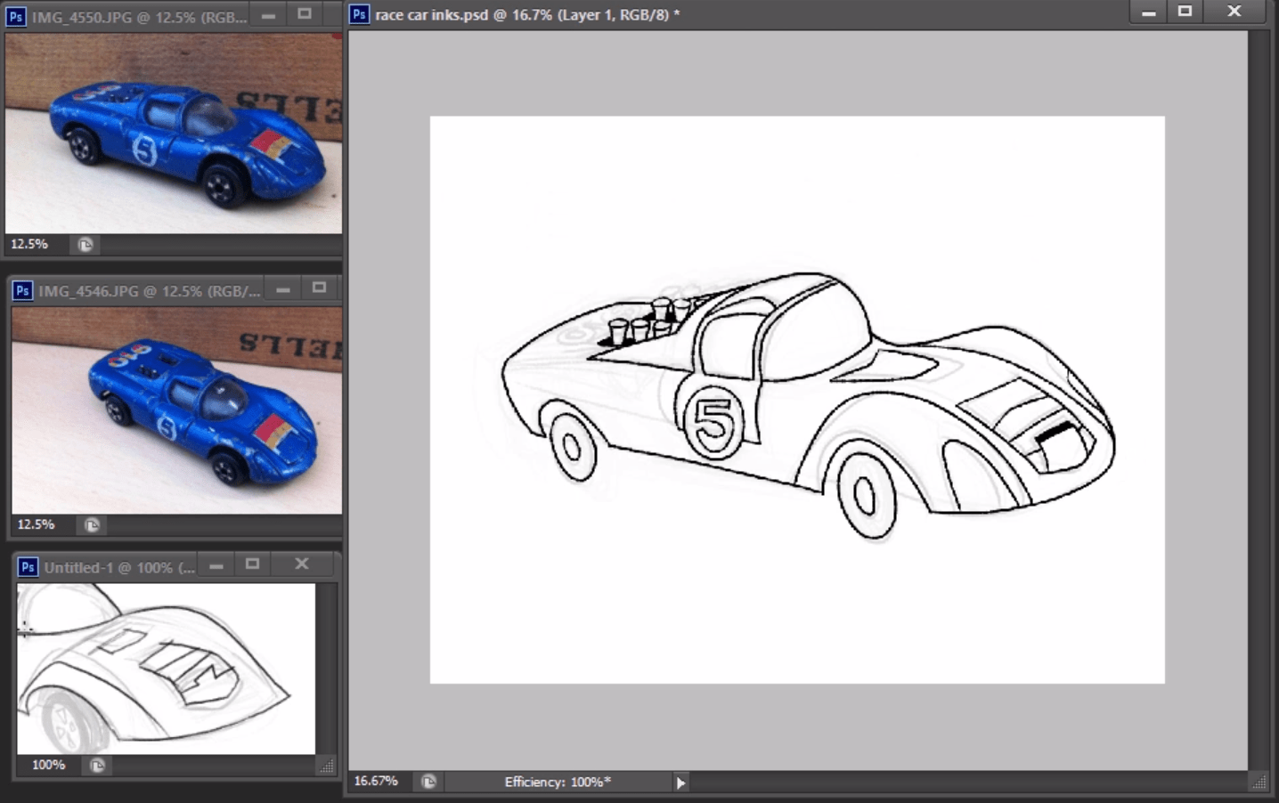Click the Ps icon of Untitled-1 window
This screenshot has height=803, width=1279.
pyautogui.click(x=28, y=567)
